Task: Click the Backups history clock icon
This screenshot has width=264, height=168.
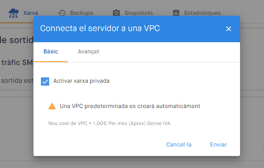Action: [62, 13]
